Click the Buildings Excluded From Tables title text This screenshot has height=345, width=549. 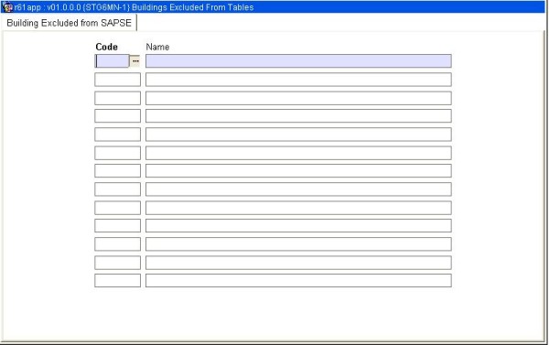click(x=192, y=7)
